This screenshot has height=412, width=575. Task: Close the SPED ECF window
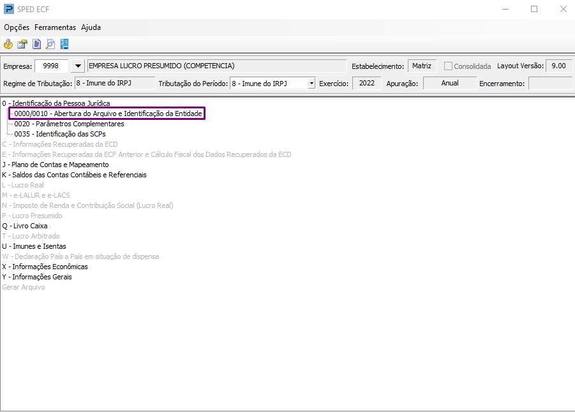564,9
